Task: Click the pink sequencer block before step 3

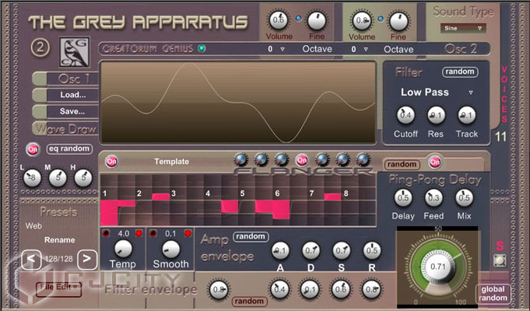Action: tap(161, 197)
